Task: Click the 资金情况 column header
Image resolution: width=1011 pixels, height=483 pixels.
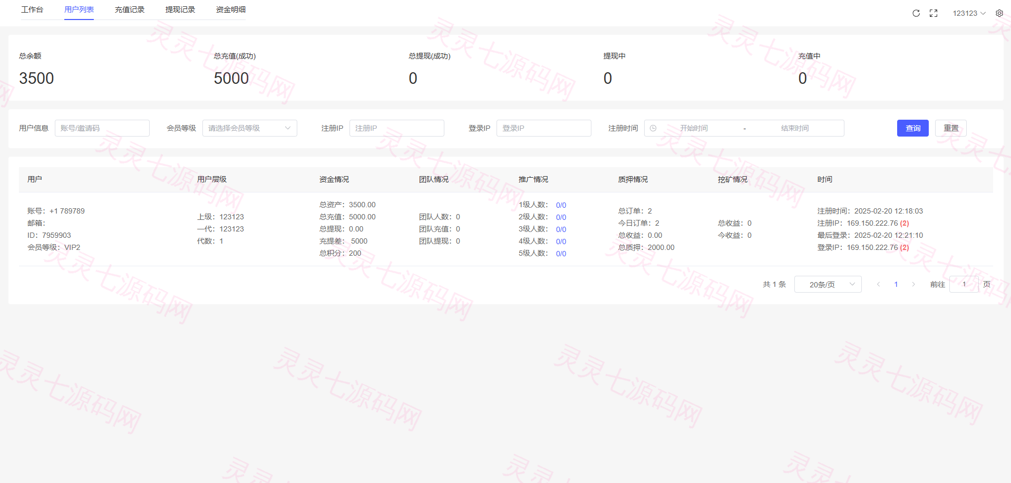Action: pos(334,179)
